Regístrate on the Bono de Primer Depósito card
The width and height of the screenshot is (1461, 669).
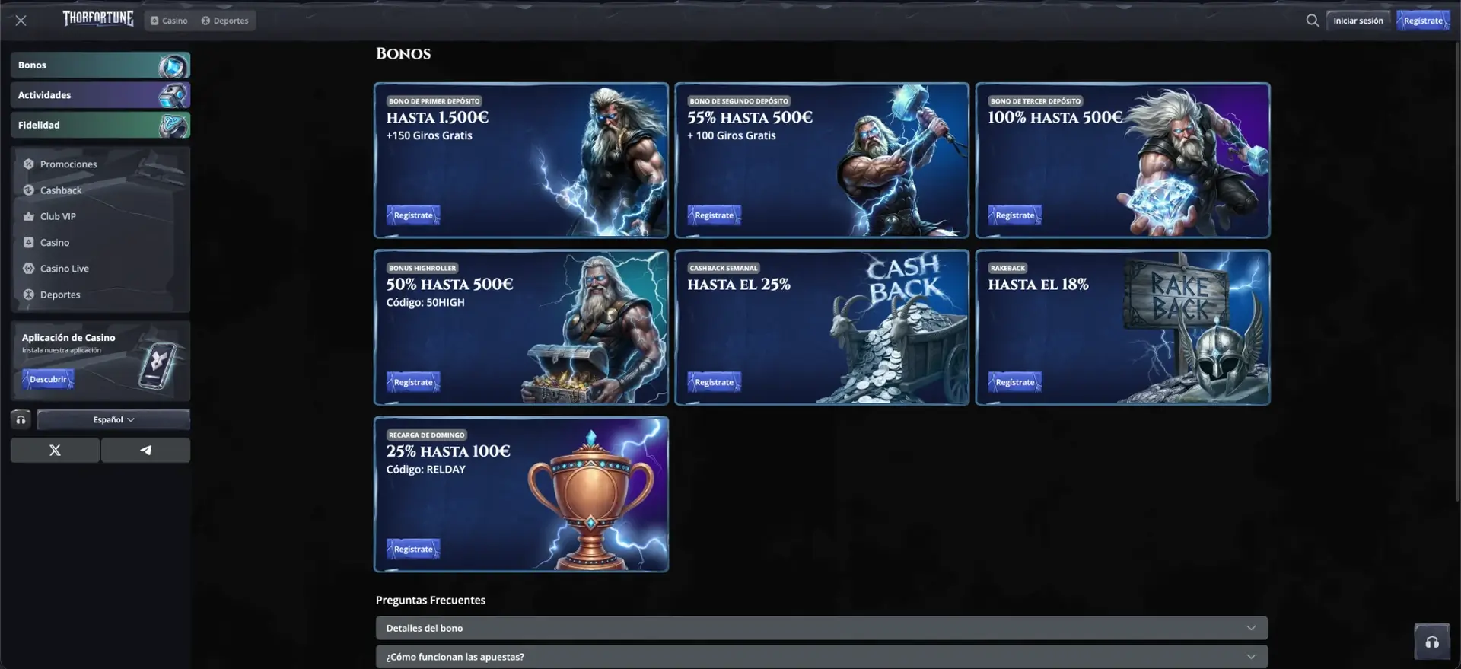coord(413,215)
